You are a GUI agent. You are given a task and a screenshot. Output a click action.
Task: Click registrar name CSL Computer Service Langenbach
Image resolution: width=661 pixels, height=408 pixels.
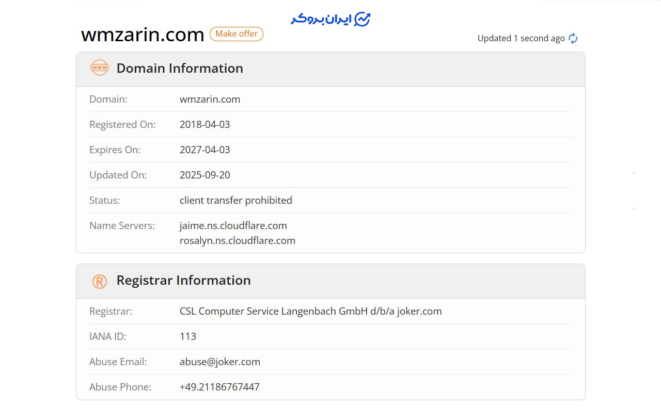[310, 311]
